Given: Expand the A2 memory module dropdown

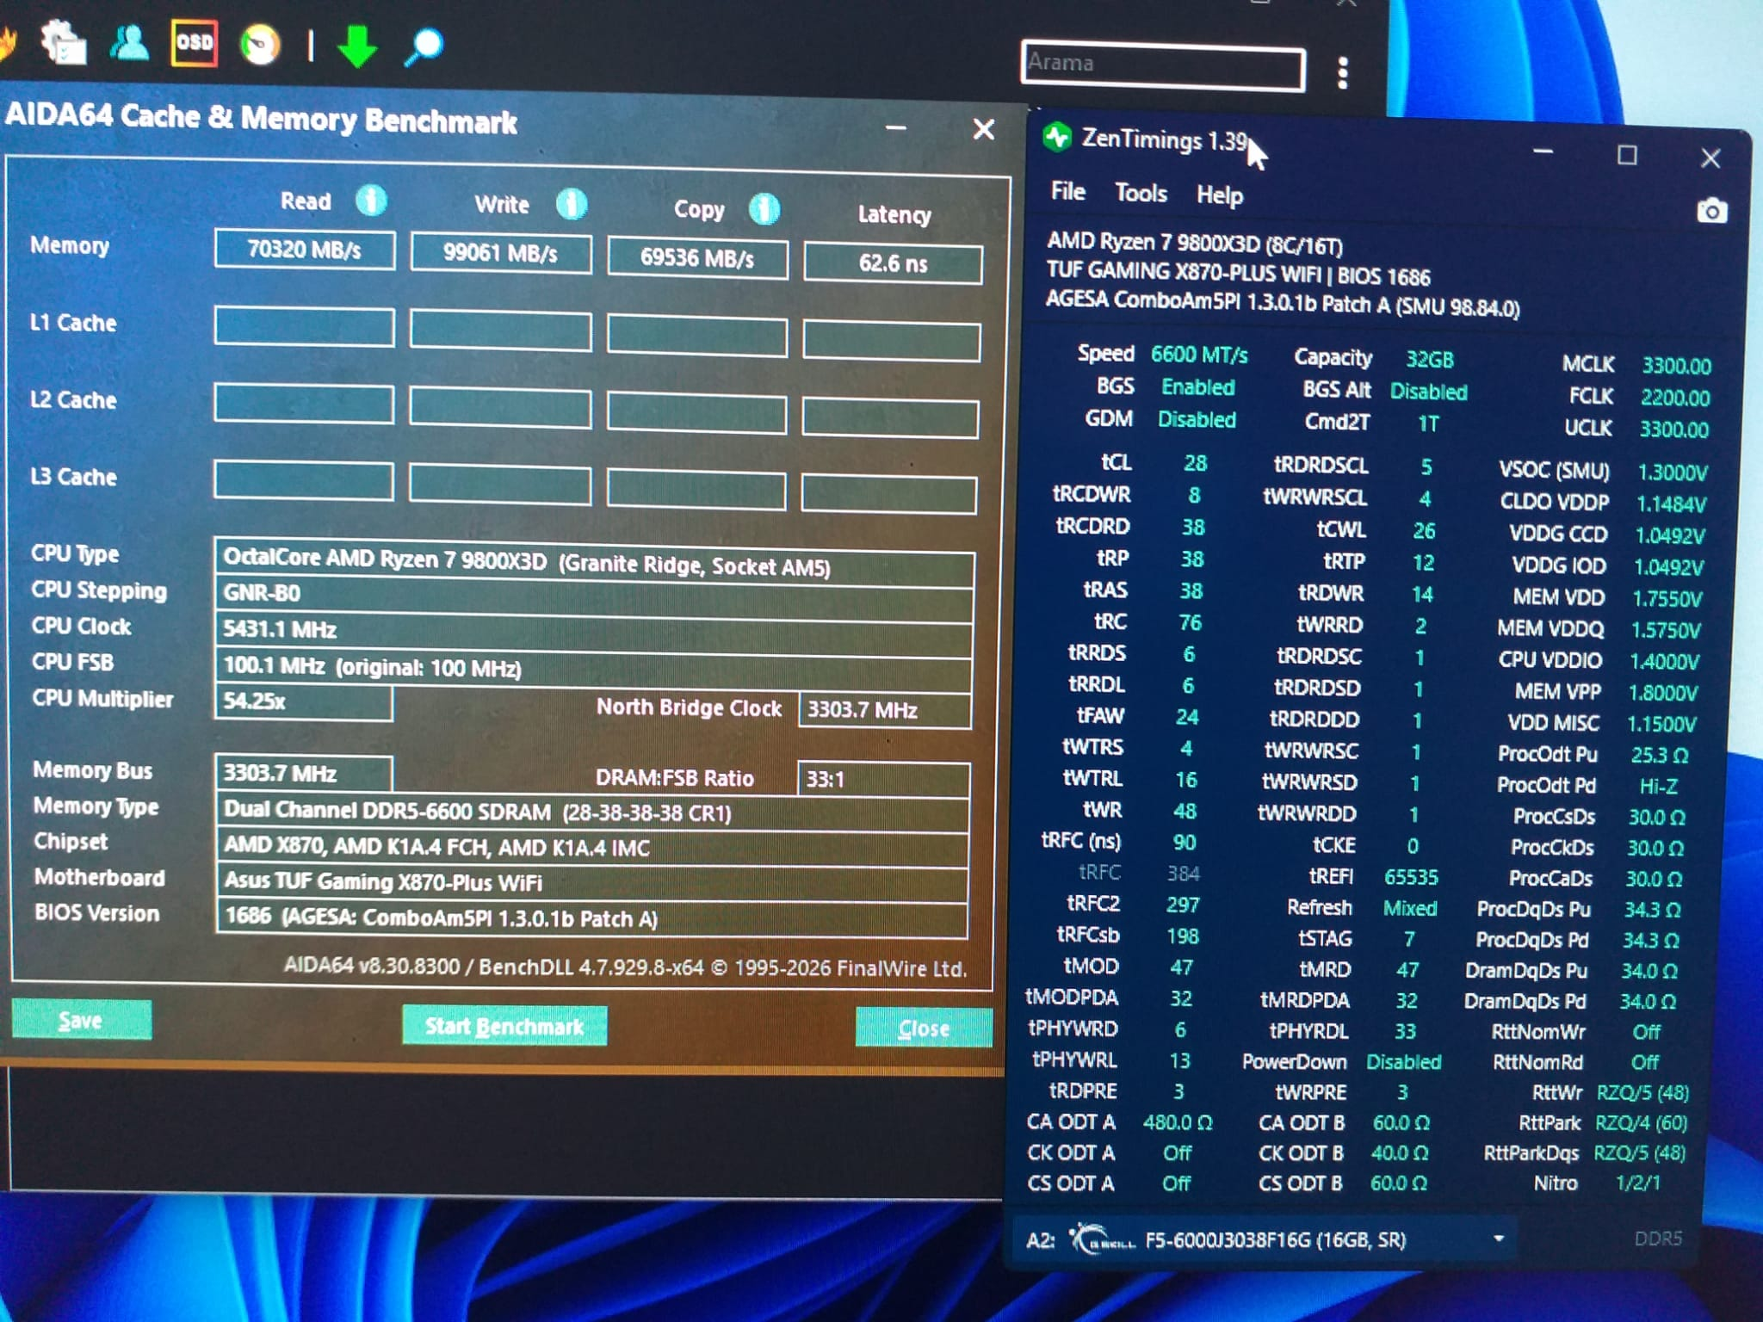Looking at the screenshot, I should point(1498,1239).
